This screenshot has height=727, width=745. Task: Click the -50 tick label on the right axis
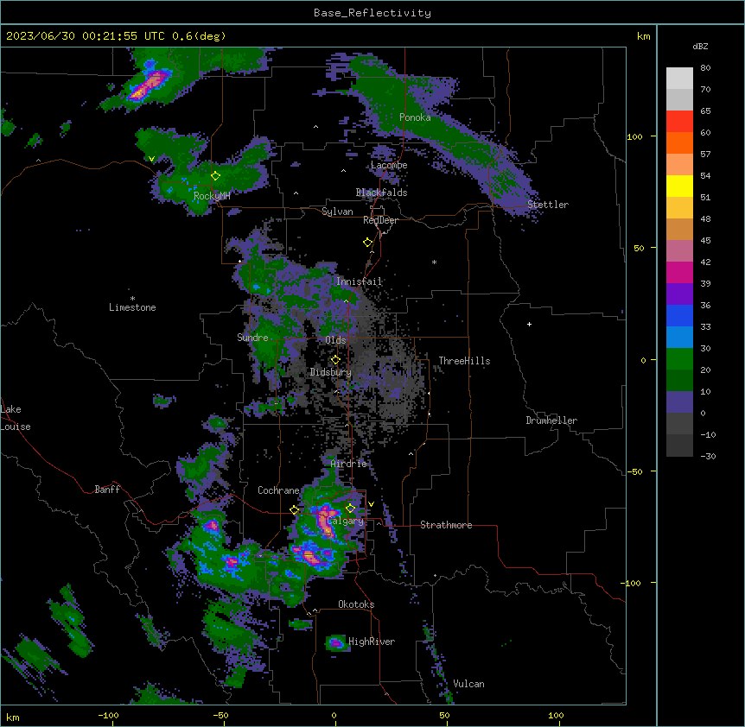634,471
